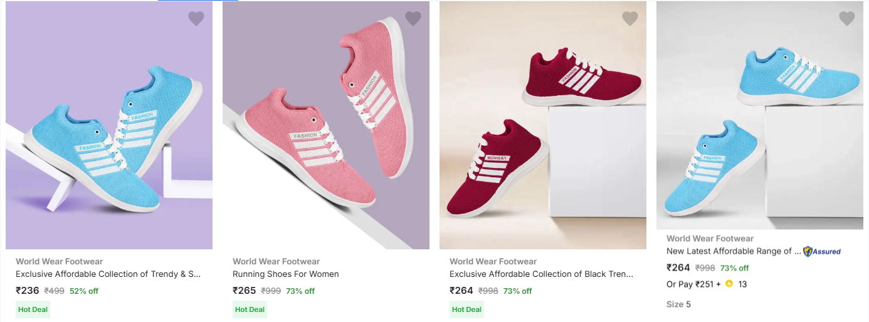Favorite the maroon sneakers with heart icon
Image resolution: width=869 pixels, height=322 pixels.
[630, 19]
